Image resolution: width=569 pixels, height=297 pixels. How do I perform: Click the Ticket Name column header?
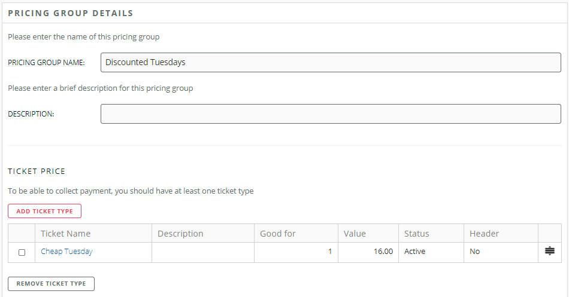65,234
